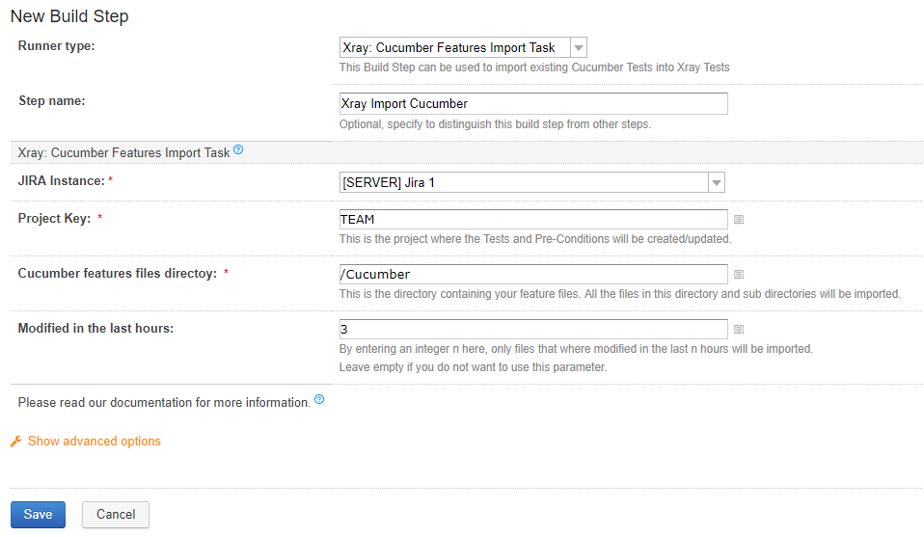Screen dimensions: 924x537
Task: Click parameter picker icon beside Modified hours field
Action: (x=739, y=329)
